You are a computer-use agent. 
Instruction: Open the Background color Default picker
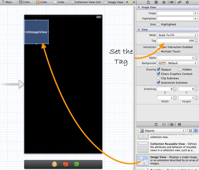177,63
